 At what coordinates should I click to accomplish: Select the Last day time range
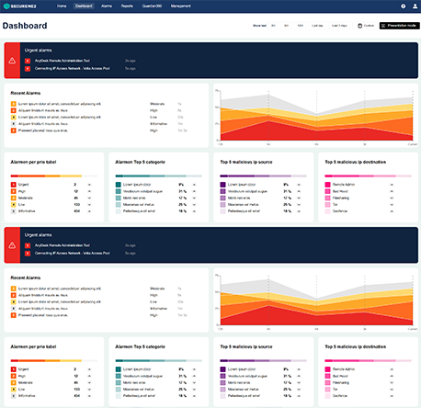317,26
